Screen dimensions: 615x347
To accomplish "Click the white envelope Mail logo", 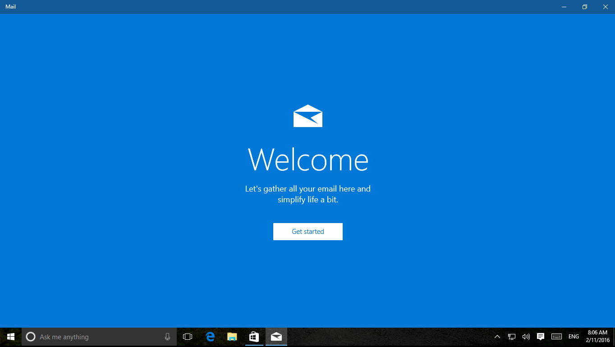I will pos(308,116).
